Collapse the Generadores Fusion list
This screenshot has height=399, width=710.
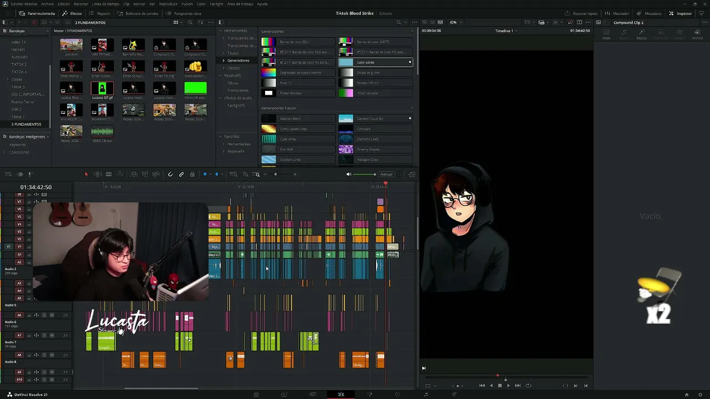coord(412,108)
